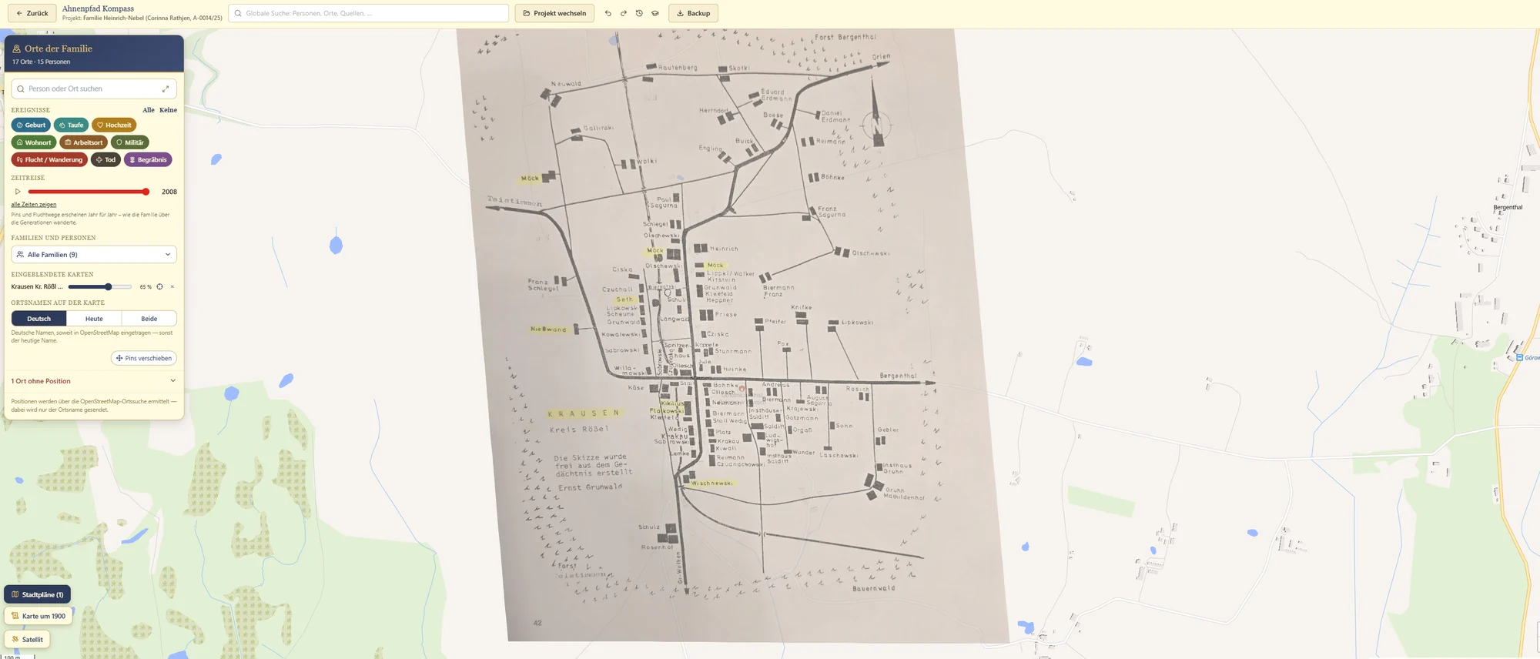
Task: Expand the '1 Ort ohne Position' section
Action: coord(94,381)
